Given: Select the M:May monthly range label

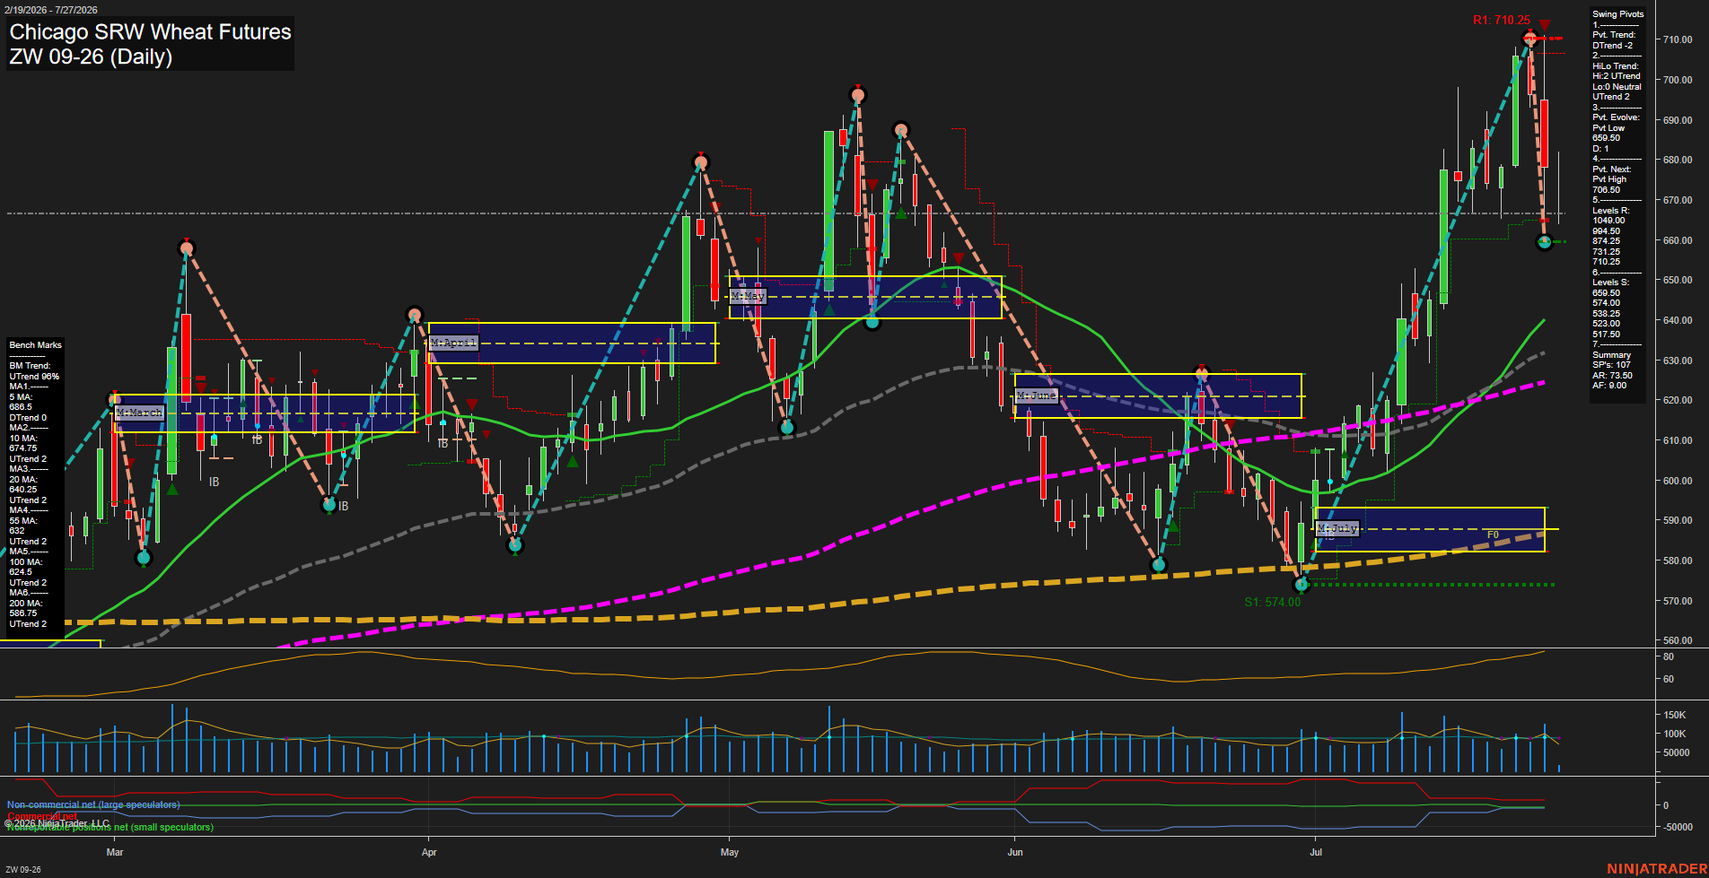Looking at the screenshot, I should click(x=748, y=295).
